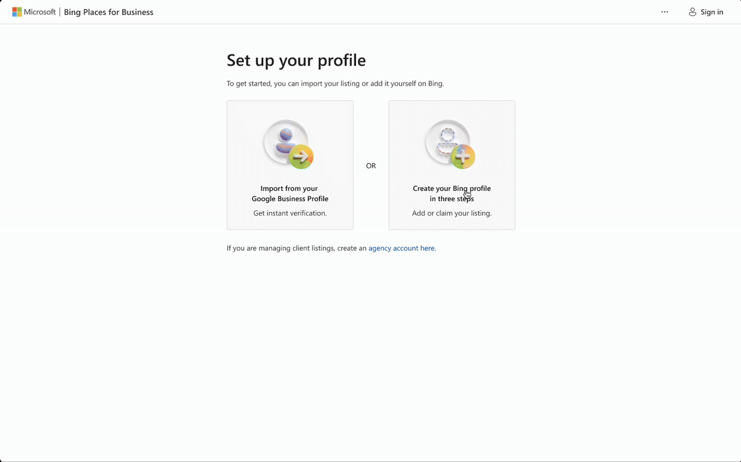Open the three-dot more options menu
This screenshot has height=462, width=741.
(665, 12)
